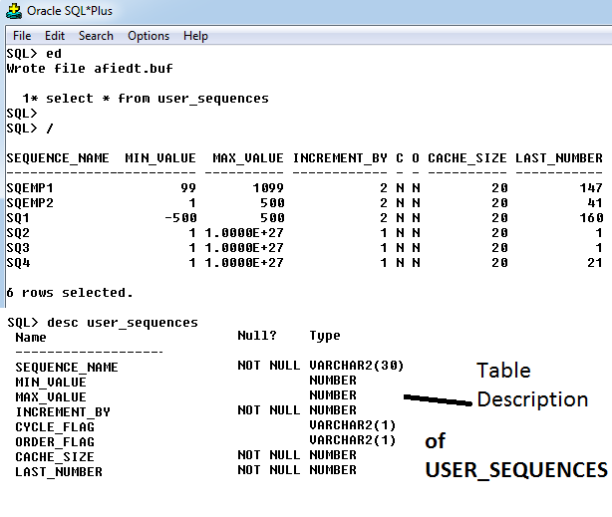Click the '6 rows selected.' message
This screenshot has width=612, height=517.
point(70,293)
